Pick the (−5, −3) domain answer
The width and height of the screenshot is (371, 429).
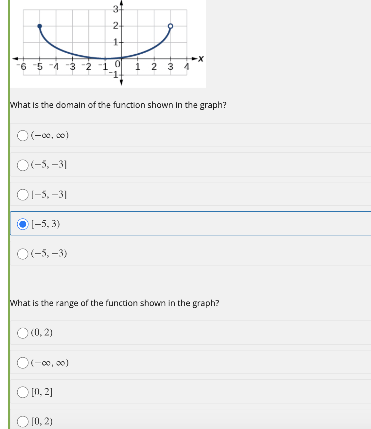(23, 254)
